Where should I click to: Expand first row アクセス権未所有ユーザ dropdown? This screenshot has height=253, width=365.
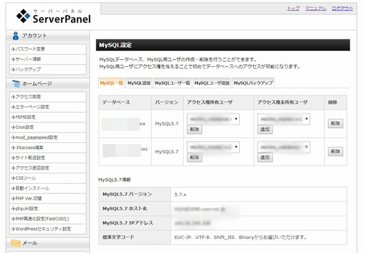point(283,119)
